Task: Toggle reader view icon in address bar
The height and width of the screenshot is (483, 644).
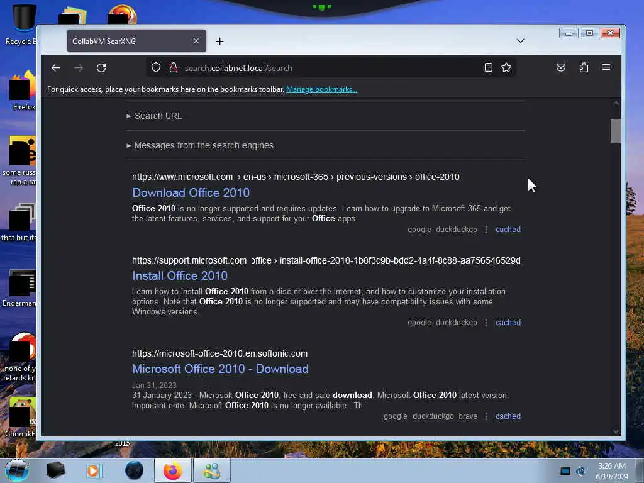Action: tap(488, 67)
